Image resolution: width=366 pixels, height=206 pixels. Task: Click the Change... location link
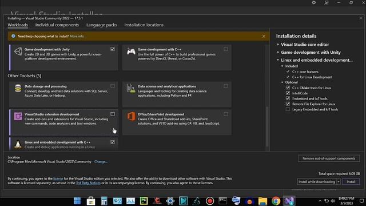pos(101,161)
